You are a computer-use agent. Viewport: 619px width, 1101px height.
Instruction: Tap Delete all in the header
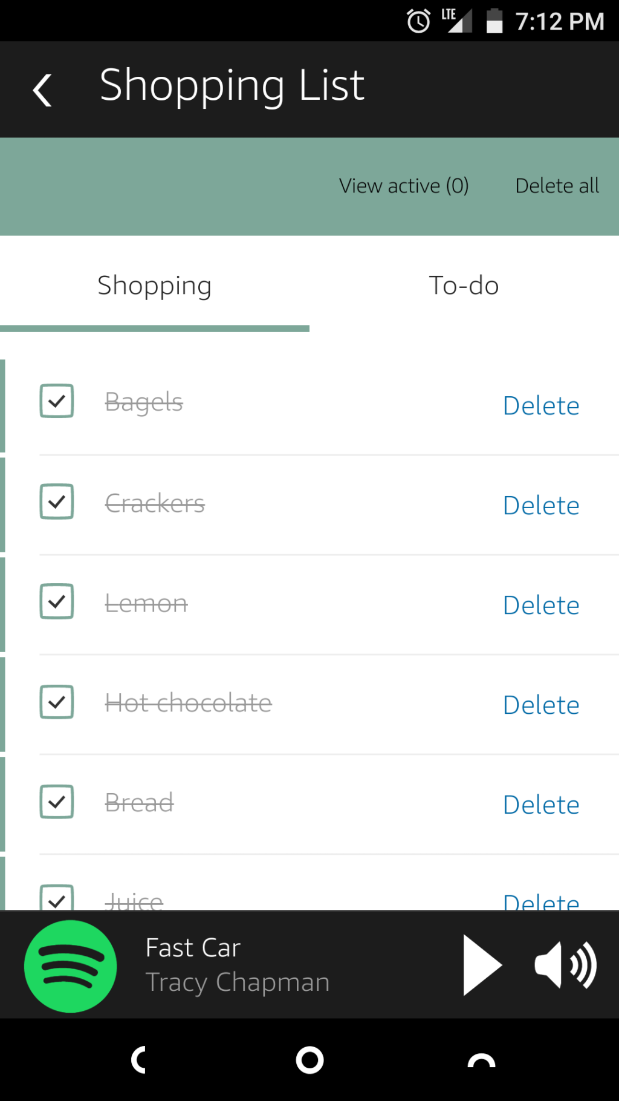[557, 186]
